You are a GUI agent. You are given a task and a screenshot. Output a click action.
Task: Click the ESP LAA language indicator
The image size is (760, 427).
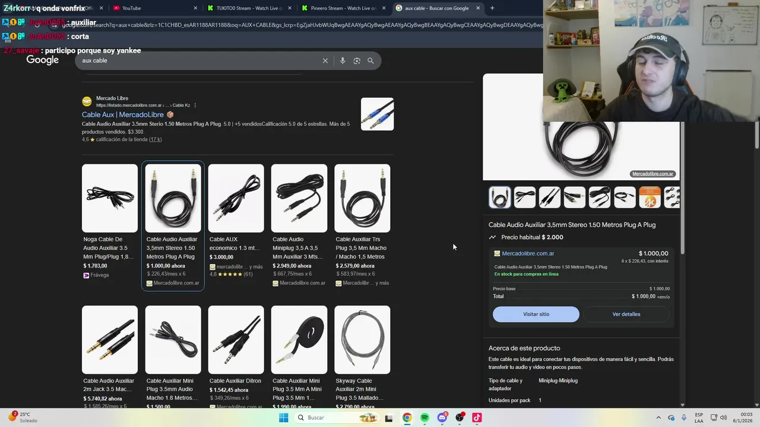(699, 418)
